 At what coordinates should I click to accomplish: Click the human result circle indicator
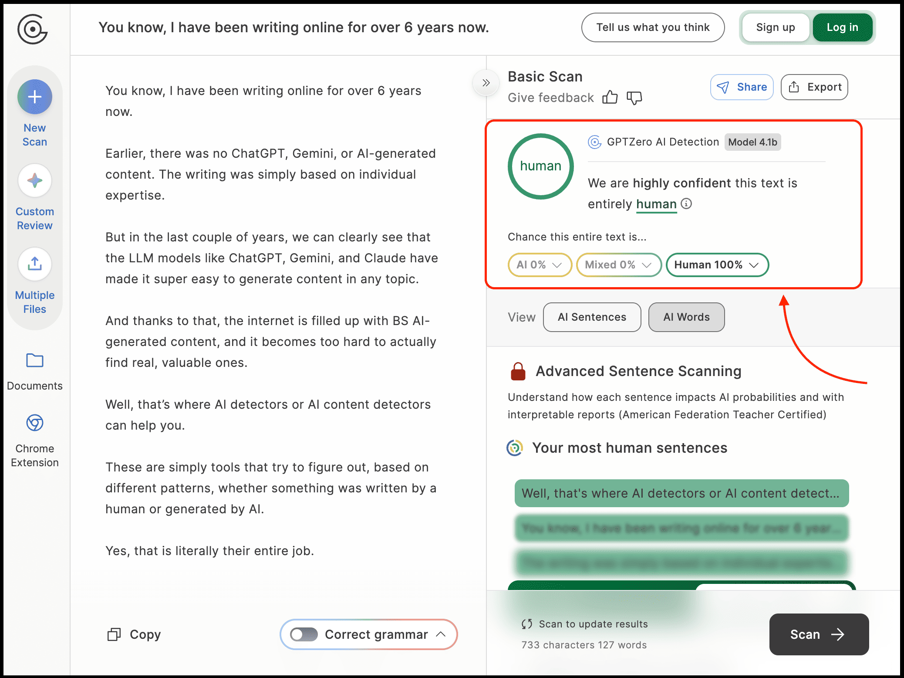pos(540,166)
